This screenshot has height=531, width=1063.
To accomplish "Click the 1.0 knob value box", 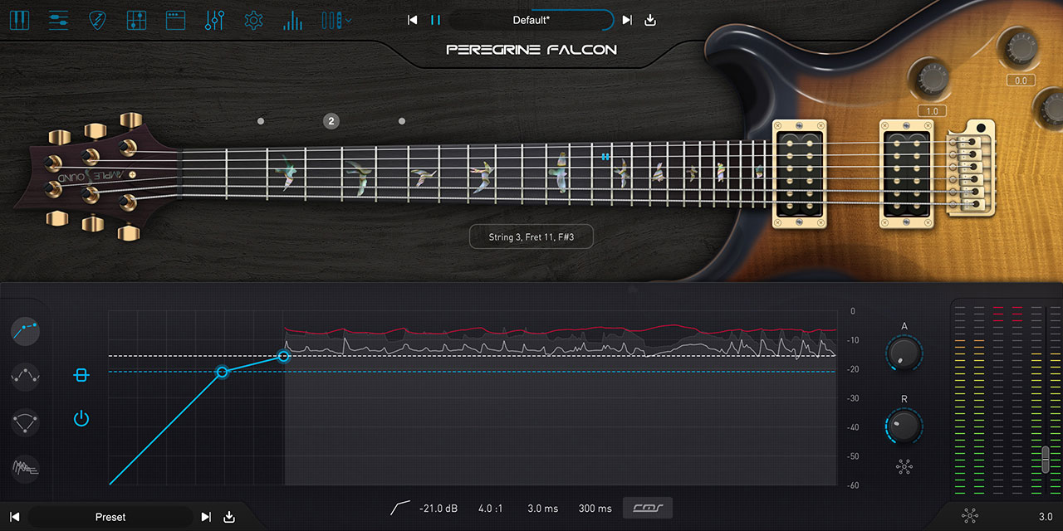I will (x=933, y=111).
